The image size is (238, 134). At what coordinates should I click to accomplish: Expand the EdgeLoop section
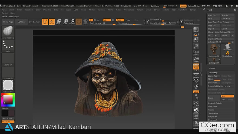pyautogui.click(x=213, y=106)
